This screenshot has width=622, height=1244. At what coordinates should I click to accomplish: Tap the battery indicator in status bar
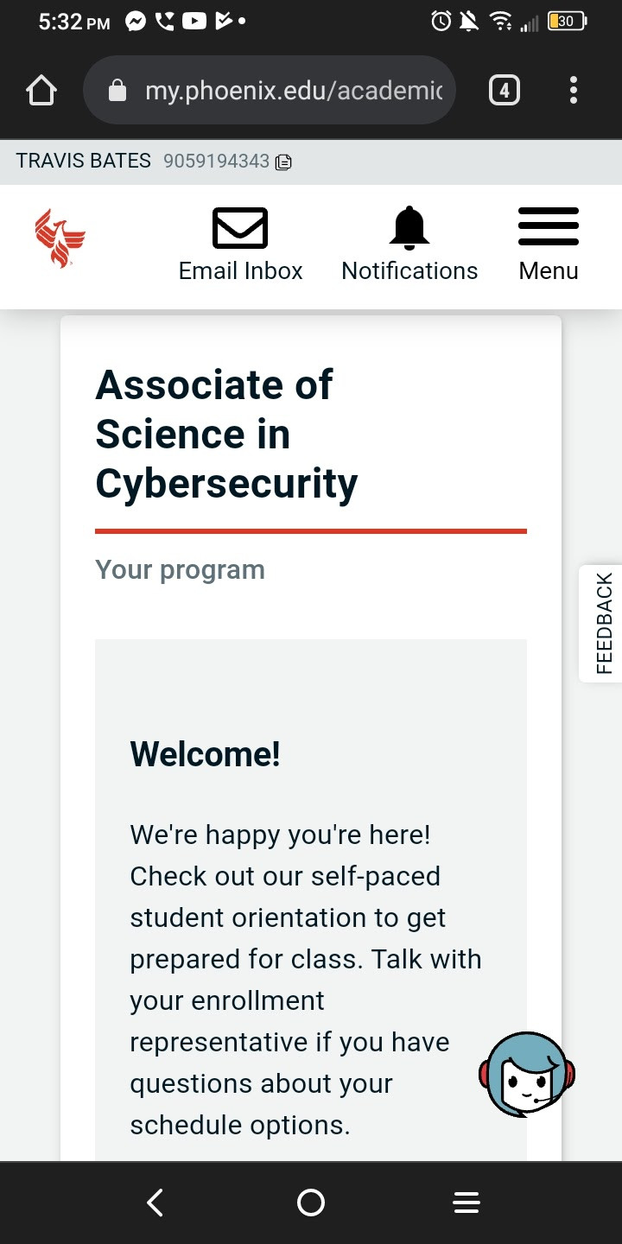568,21
